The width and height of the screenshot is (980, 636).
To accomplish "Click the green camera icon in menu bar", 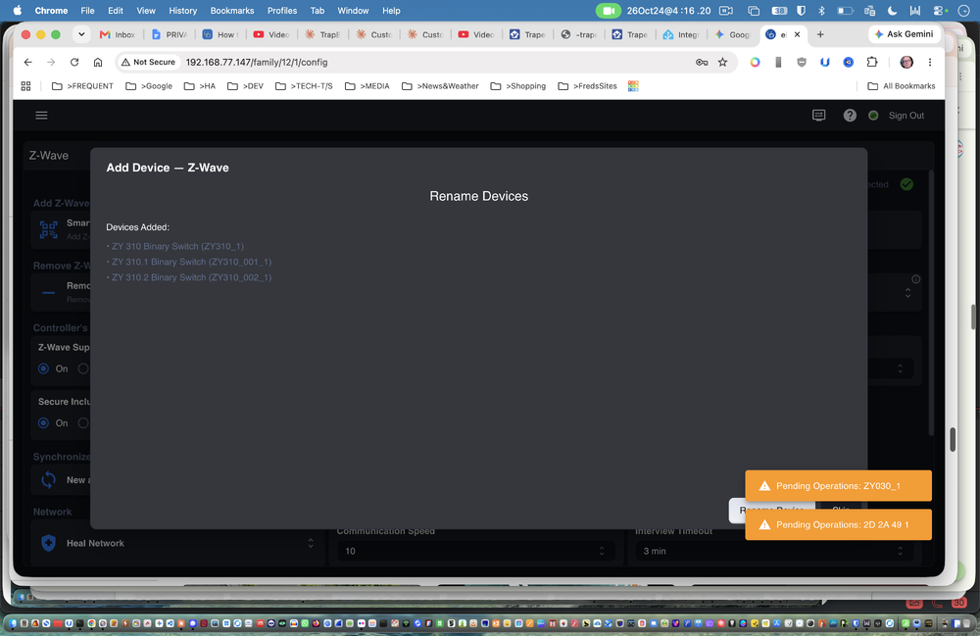I will point(608,11).
